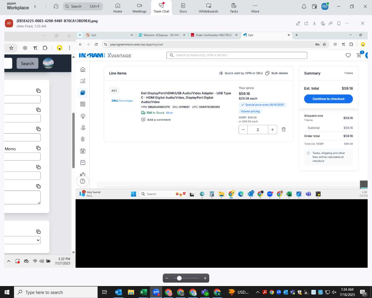This screenshot has width=372, height=298.
Task: Open File Explorer from the taskbar
Action: [131, 292]
